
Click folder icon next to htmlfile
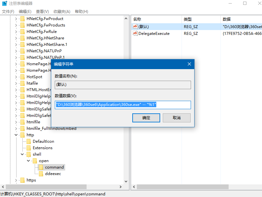[23, 122]
